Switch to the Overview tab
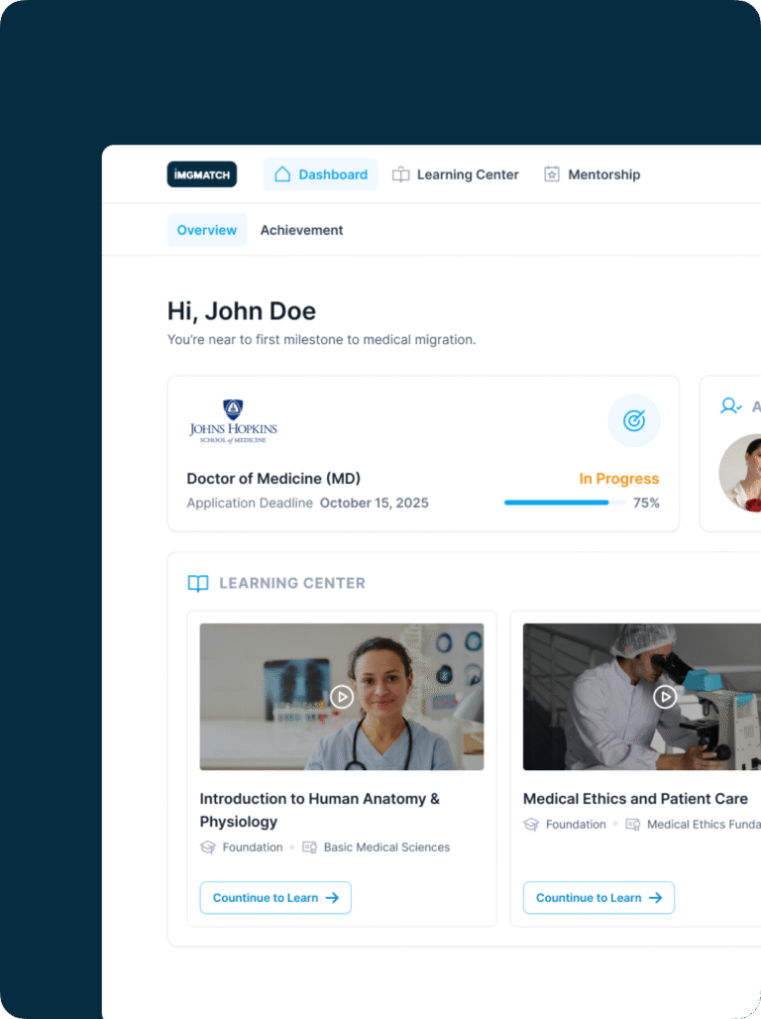The height and width of the screenshot is (1019, 761). point(206,230)
